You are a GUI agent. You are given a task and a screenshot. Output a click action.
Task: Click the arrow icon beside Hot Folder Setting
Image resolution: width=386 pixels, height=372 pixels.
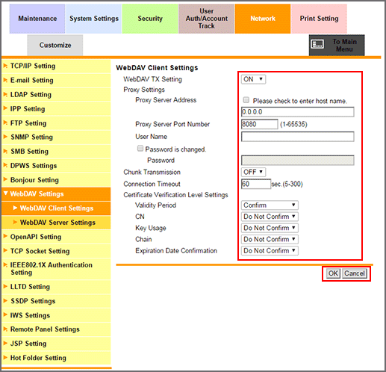5,357
